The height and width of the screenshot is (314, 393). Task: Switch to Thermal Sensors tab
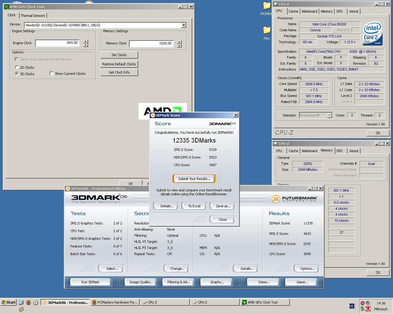pos(33,16)
